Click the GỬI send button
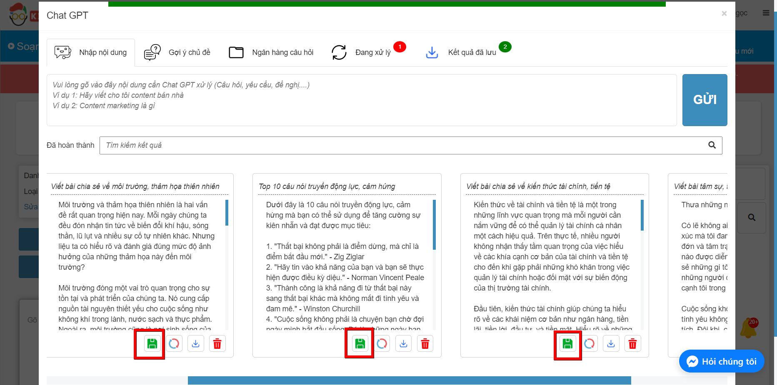Screen dimensions: 777x385 tap(705, 100)
